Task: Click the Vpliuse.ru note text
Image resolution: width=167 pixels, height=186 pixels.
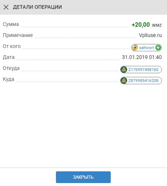Action: coord(151,35)
